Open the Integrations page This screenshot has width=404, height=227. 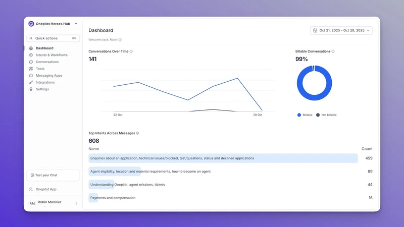tap(45, 82)
